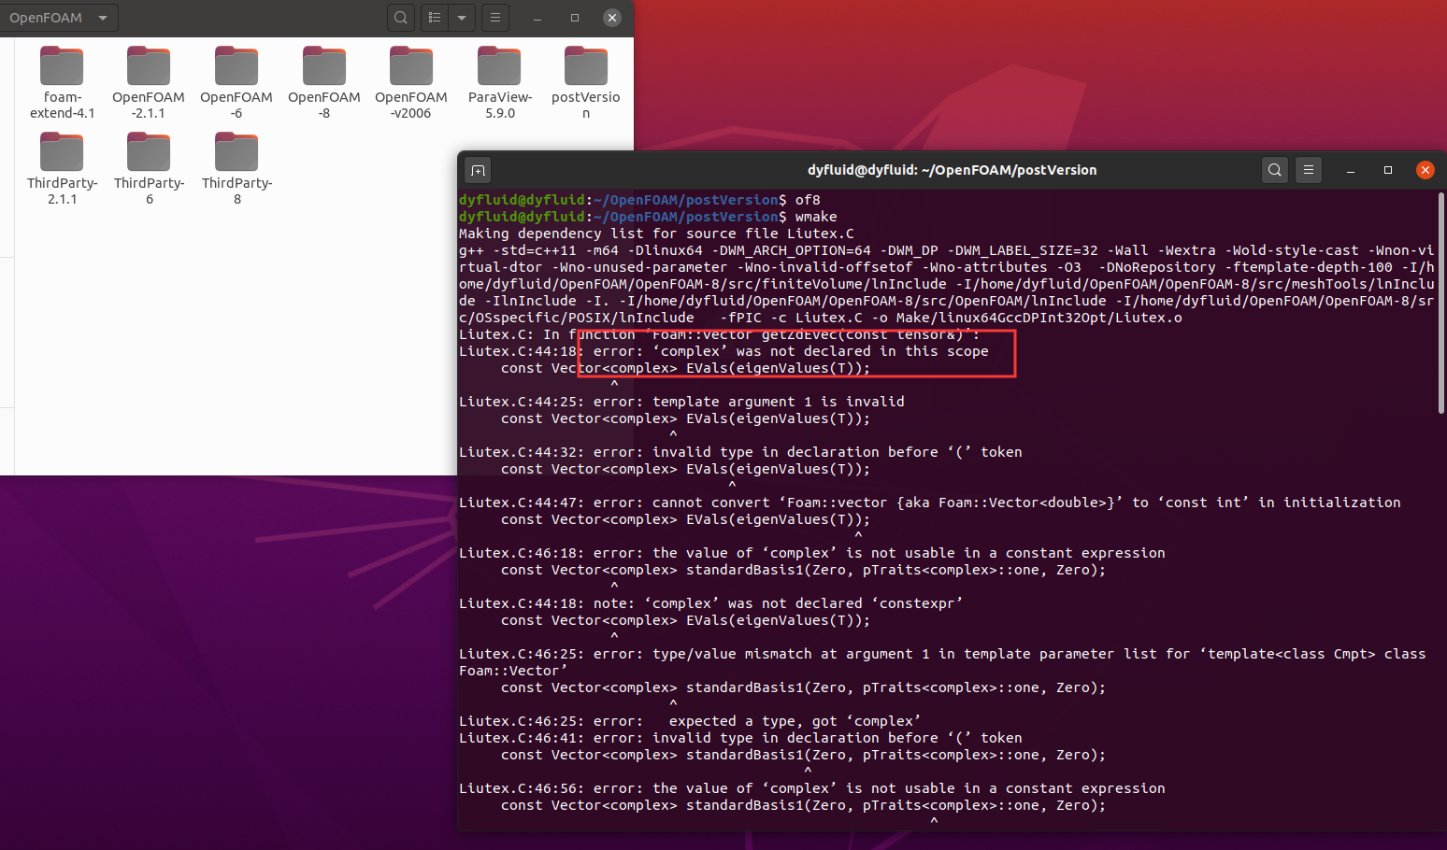This screenshot has width=1447, height=850.
Task: Select the ThirdParty-6 folder
Action: (x=150, y=169)
